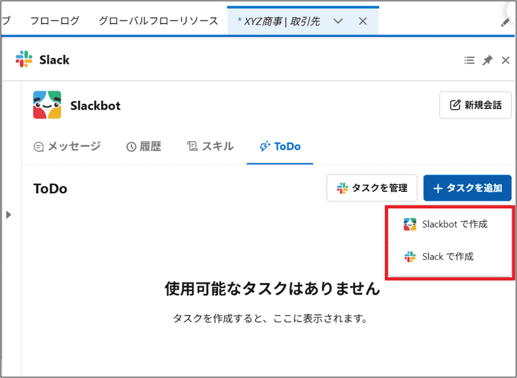Open the グローバルフローリソース tab
The height and width of the screenshot is (378, 517).
(158, 21)
